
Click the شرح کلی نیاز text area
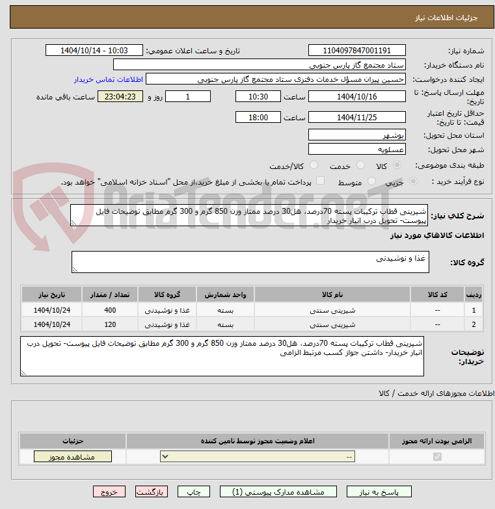(x=248, y=215)
